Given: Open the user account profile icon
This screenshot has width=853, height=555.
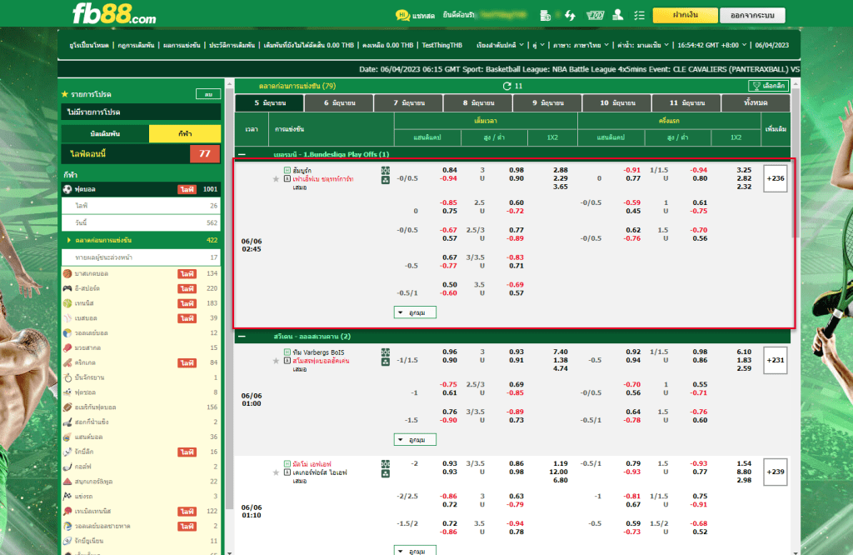Looking at the screenshot, I should 617,15.
